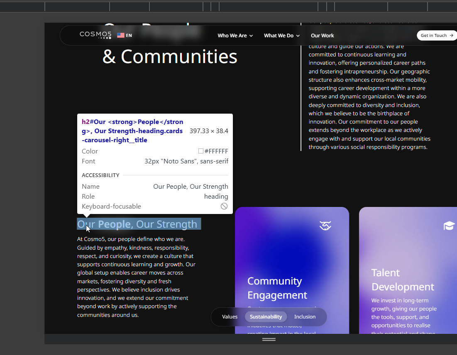Click the #FFFFFF color swatch in the tooltip
457x355 pixels.
click(x=201, y=151)
